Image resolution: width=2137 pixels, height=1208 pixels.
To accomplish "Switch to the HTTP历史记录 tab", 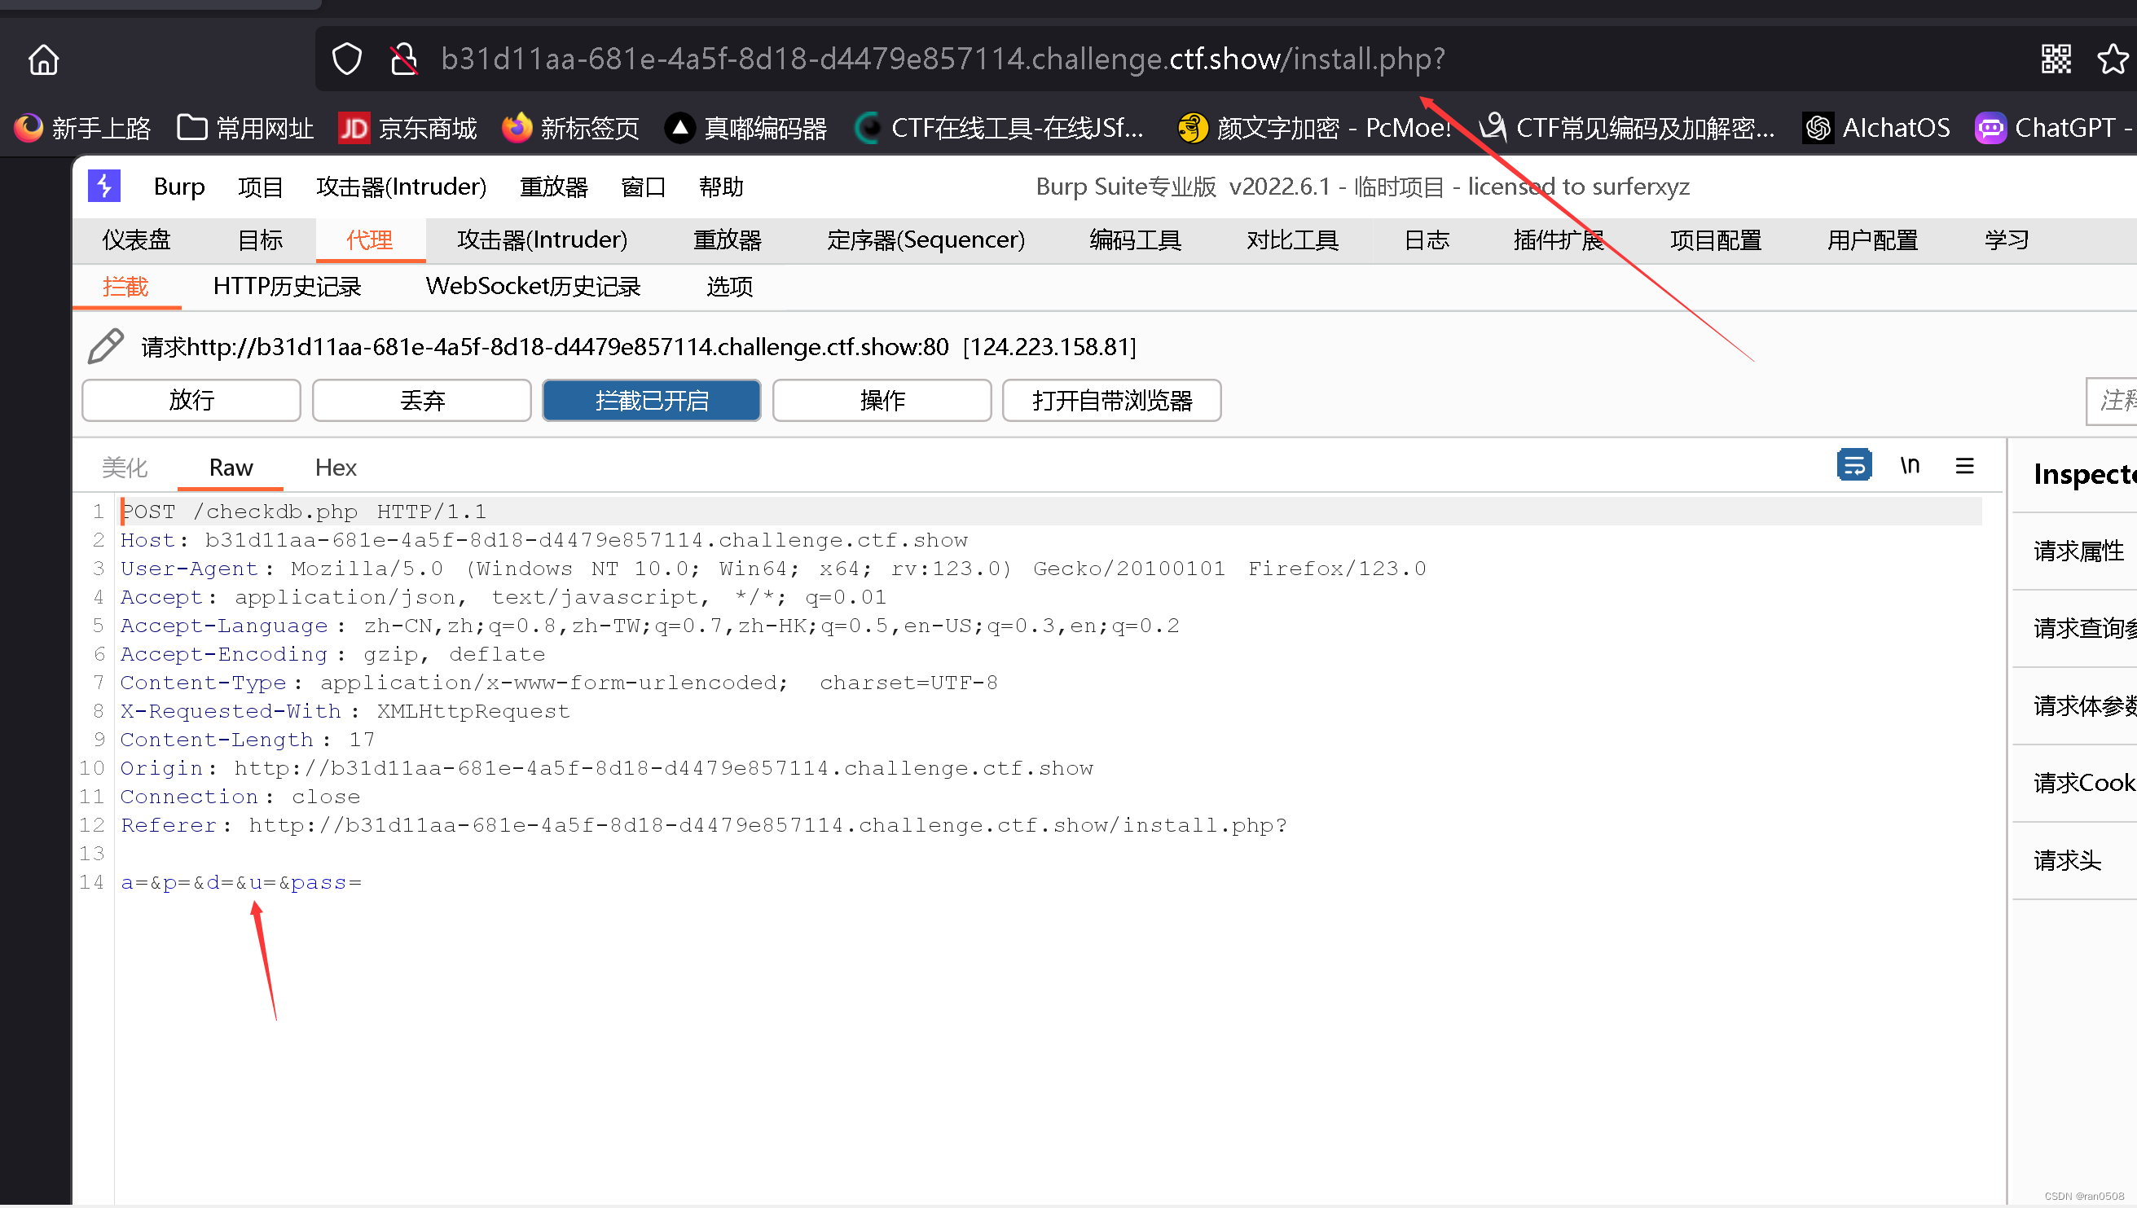I will pos(287,287).
